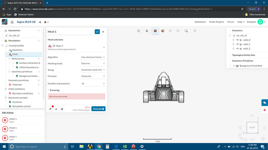The height and width of the screenshot is (150, 268).
Task: Click the Generate button
Action: tap(98, 109)
